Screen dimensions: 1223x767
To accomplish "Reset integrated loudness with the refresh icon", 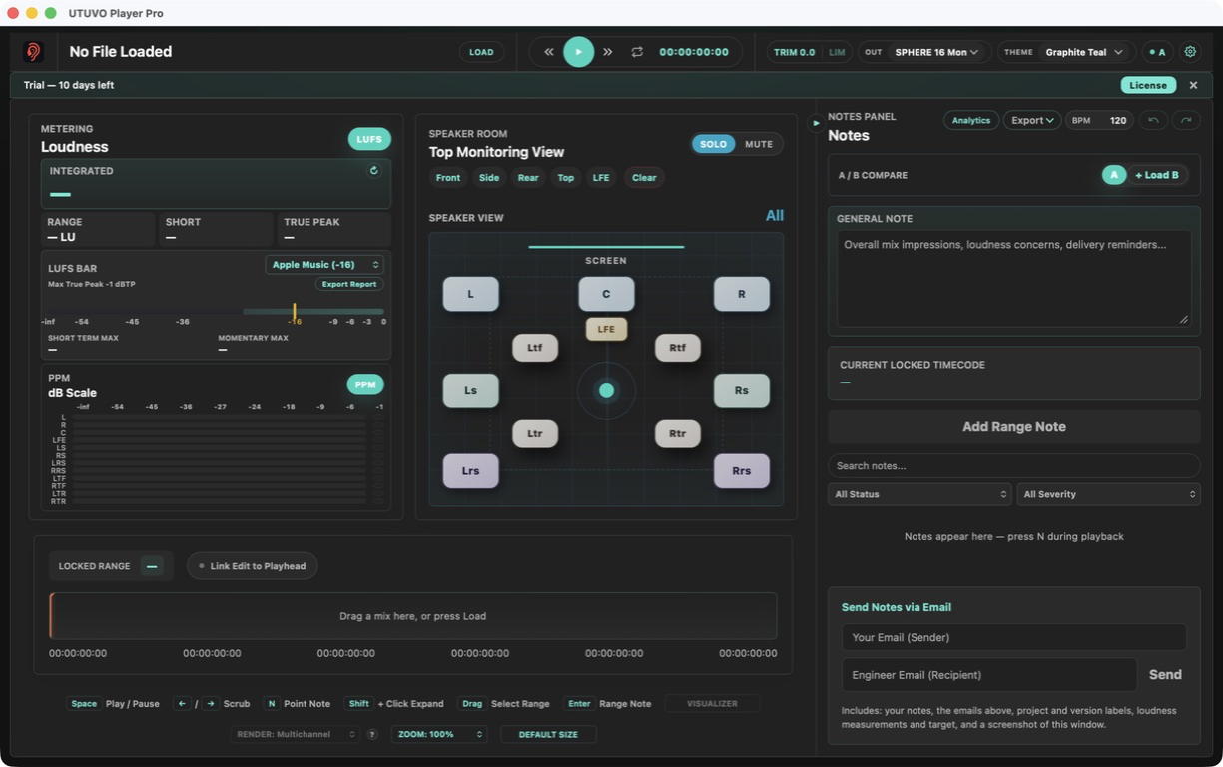I will point(374,171).
